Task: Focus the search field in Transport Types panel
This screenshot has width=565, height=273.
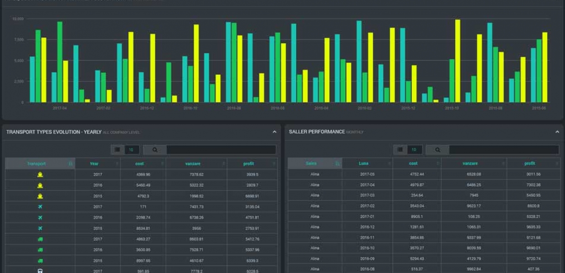Action: 221,150
